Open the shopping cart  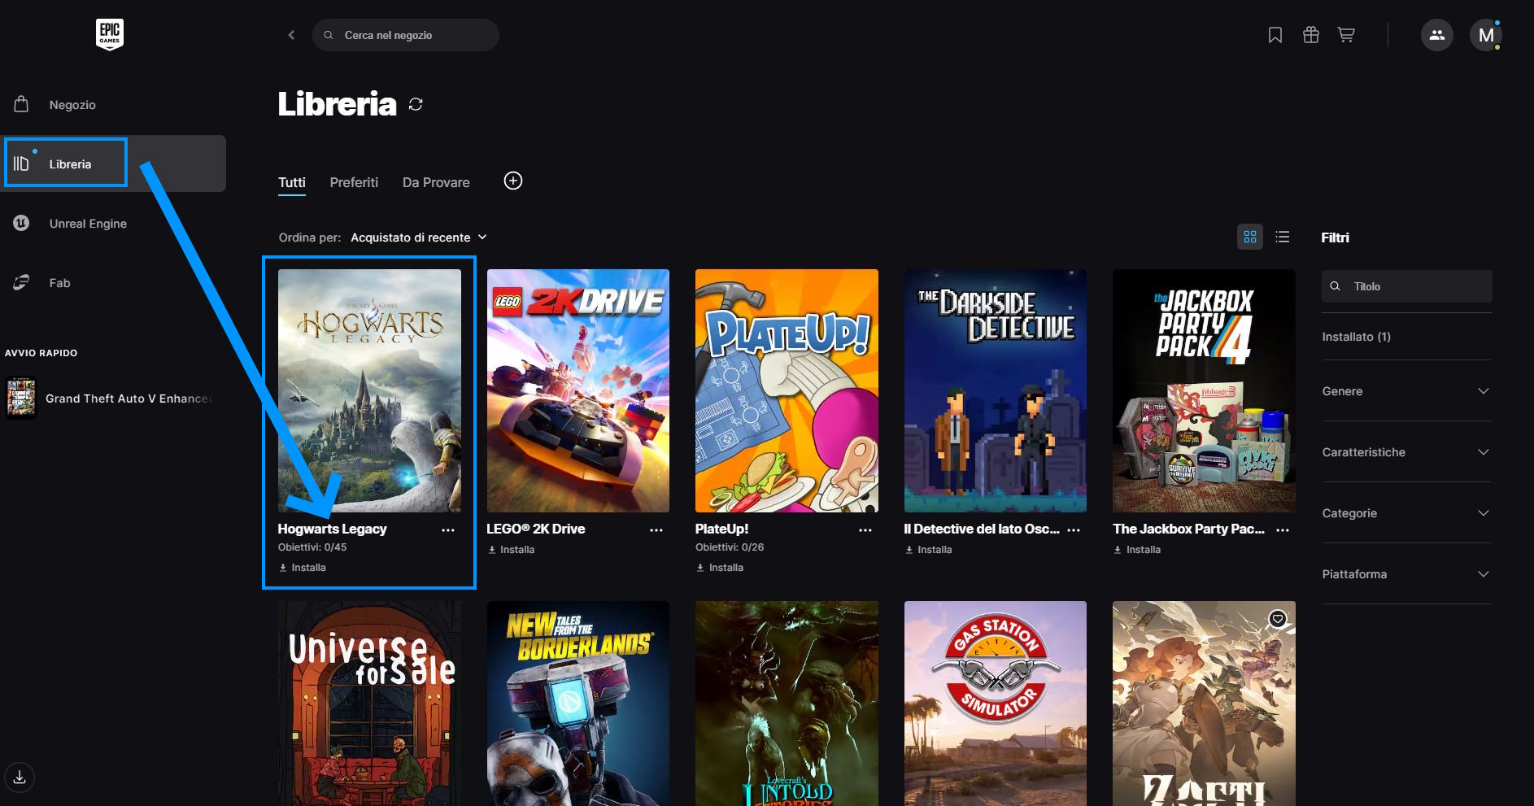[1346, 35]
